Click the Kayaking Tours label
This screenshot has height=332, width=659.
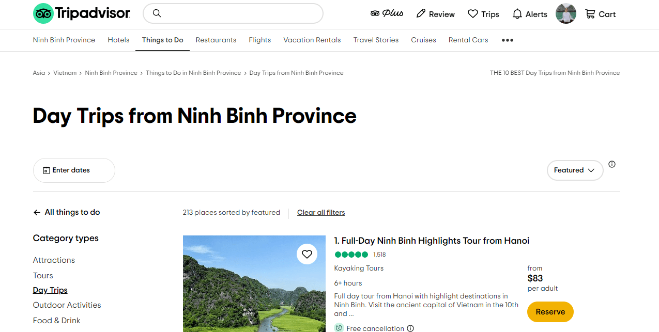(359, 268)
